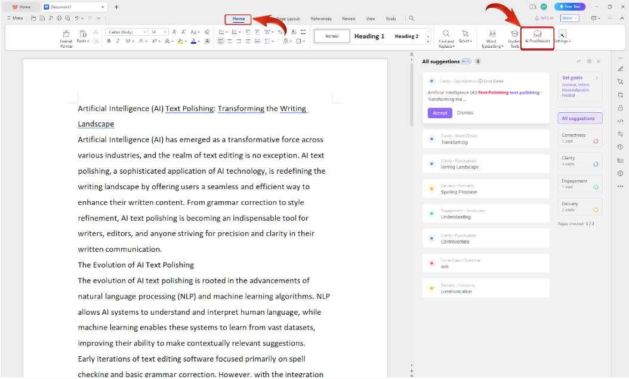Open Find and Replace
629x379 pixels.
pos(446,37)
